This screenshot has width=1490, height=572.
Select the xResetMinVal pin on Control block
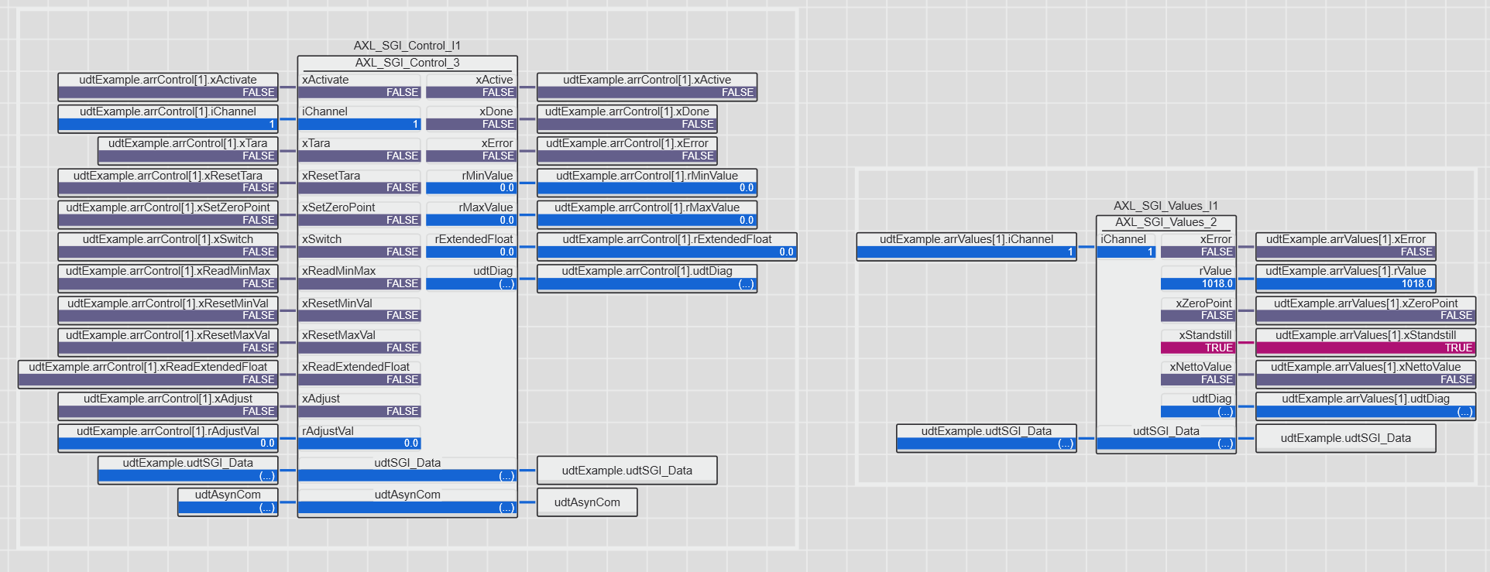click(x=360, y=310)
